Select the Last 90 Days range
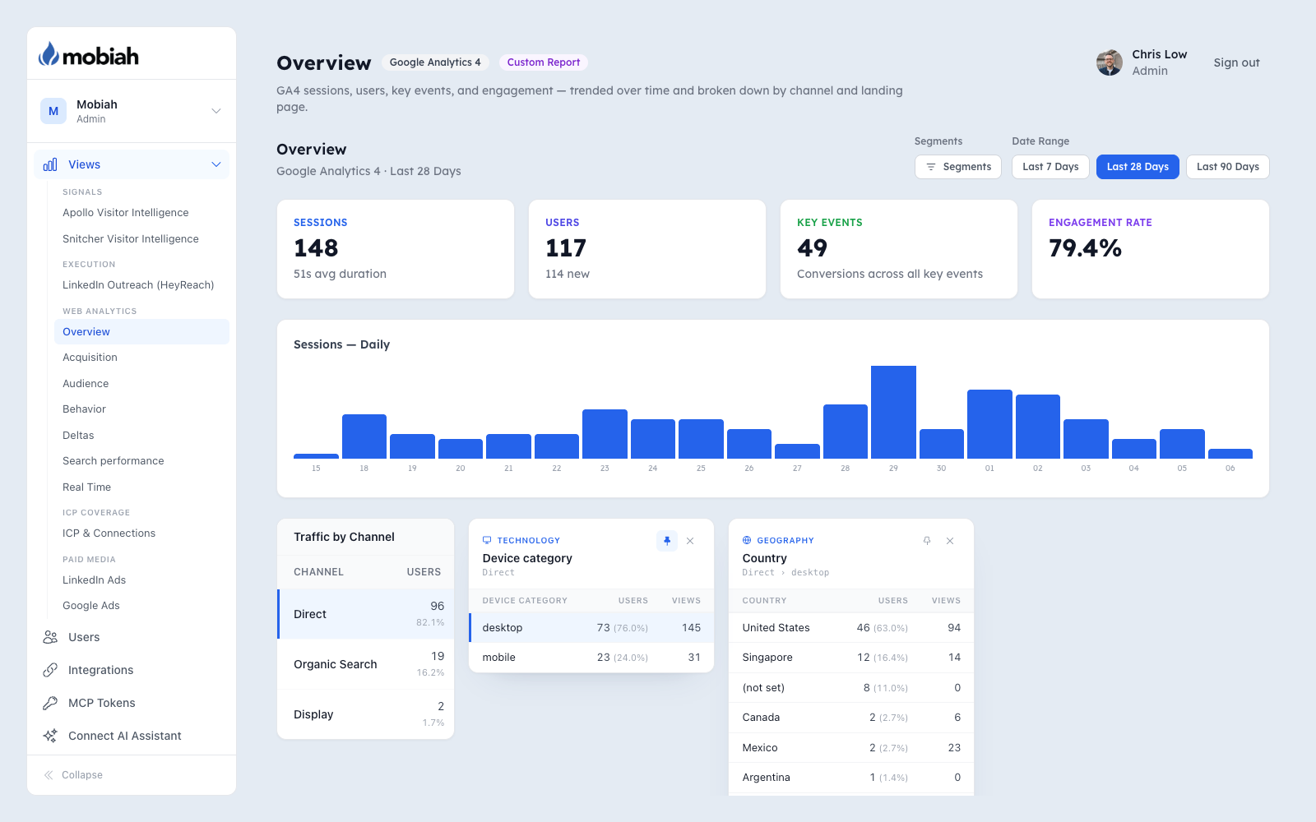This screenshot has height=822, width=1316. click(1227, 167)
